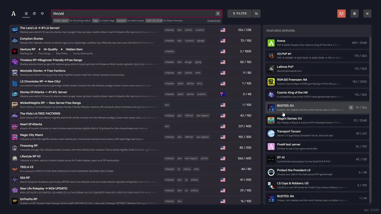Click TB2LA V3 server icon

pyautogui.click(x=15, y=169)
